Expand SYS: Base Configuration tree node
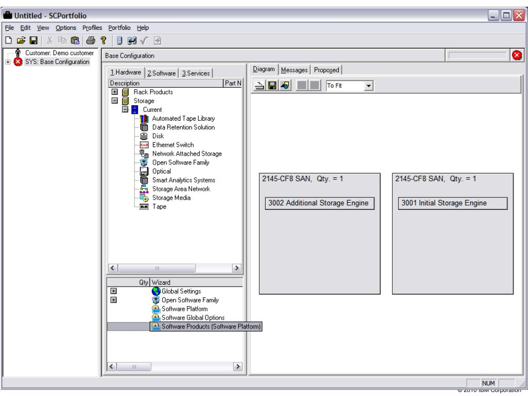Viewport: 528px width, 396px height. point(8,62)
